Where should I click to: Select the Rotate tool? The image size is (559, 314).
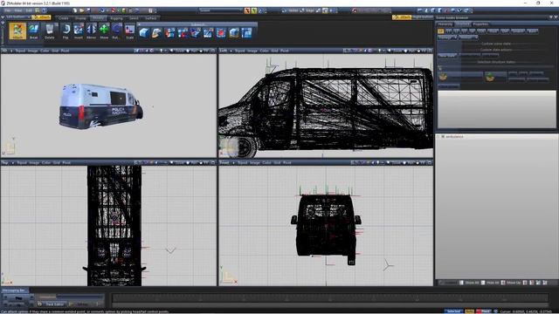click(x=116, y=31)
